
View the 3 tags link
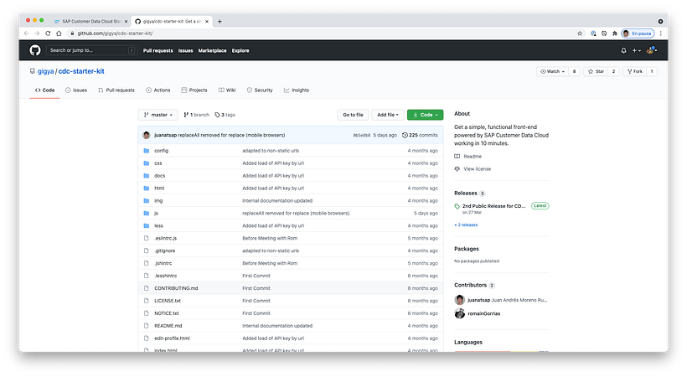pyautogui.click(x=225, y=115)
